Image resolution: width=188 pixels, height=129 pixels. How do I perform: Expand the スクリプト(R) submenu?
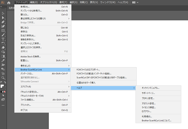pyautogui.click(x=43, y=87)
